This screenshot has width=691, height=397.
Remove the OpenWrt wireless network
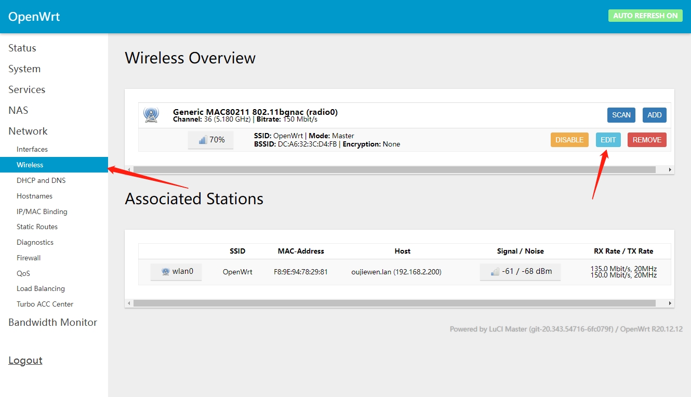point(647,140)
